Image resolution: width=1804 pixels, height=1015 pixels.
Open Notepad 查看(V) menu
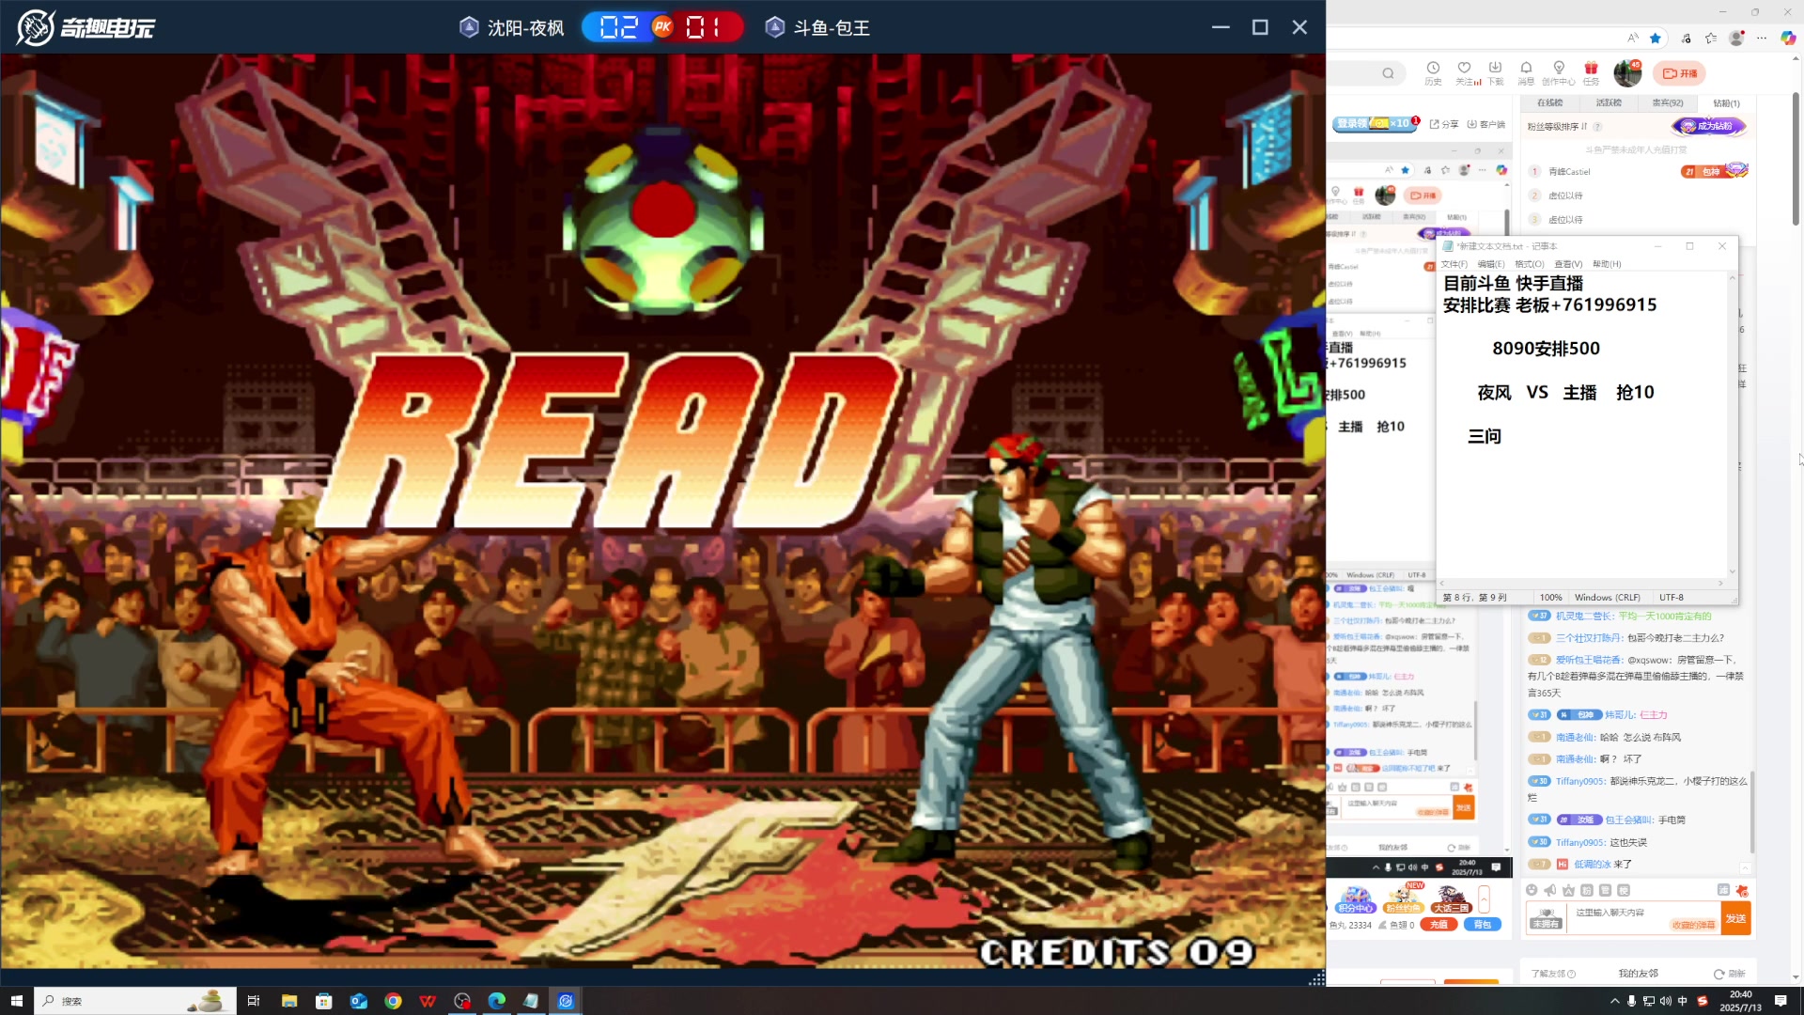[x=1568, y=264]
